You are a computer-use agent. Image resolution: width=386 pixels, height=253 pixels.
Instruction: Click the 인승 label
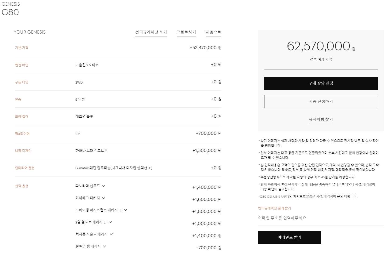coord(18,99)
